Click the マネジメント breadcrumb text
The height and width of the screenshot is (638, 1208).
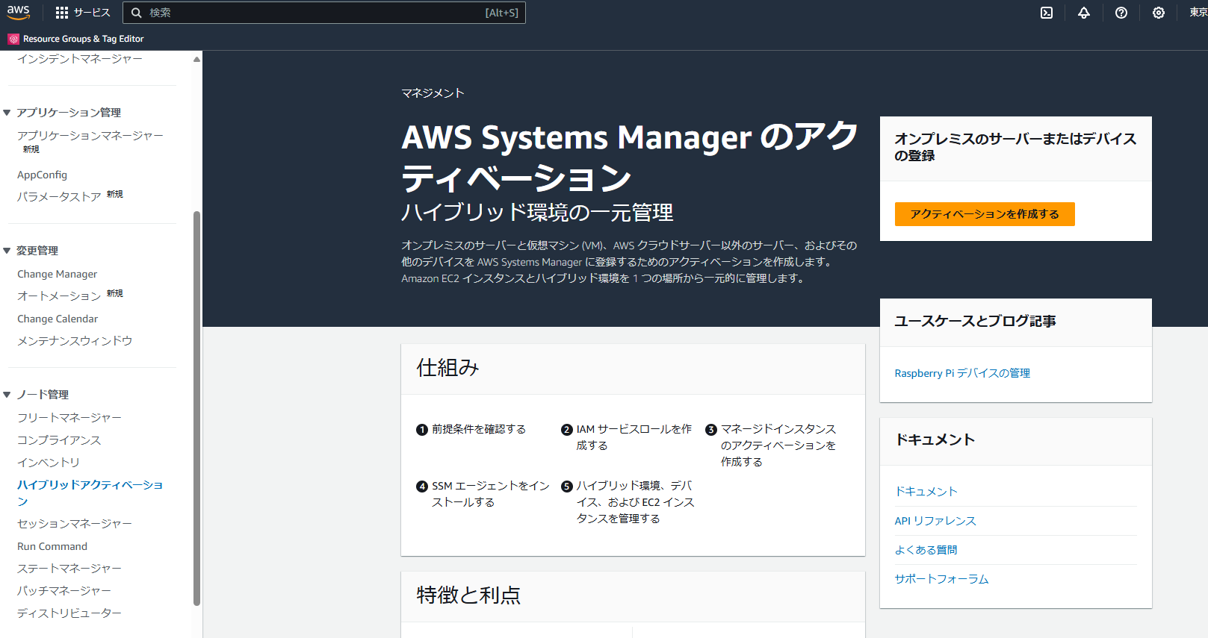(x=433, y=93)
